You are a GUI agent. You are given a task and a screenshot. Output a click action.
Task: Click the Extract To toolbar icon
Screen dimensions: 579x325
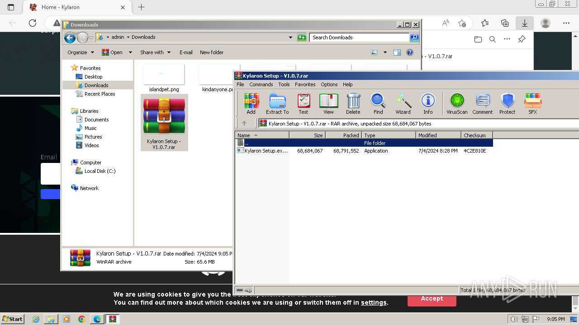(277, 104)
